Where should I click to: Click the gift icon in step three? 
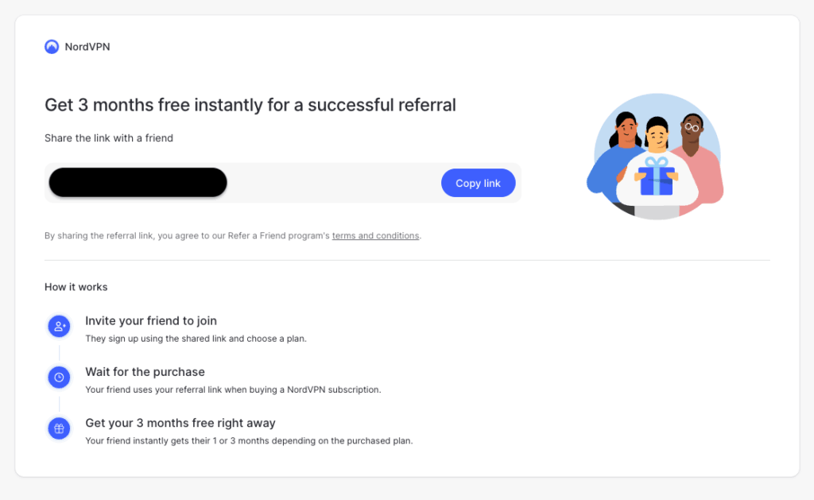click(x=59, y=428)
